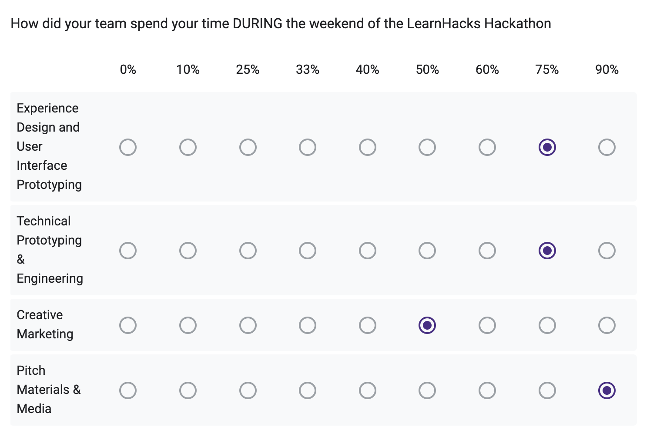
Task: Select 25% for Creative Marketing
Action: point(248,325)
